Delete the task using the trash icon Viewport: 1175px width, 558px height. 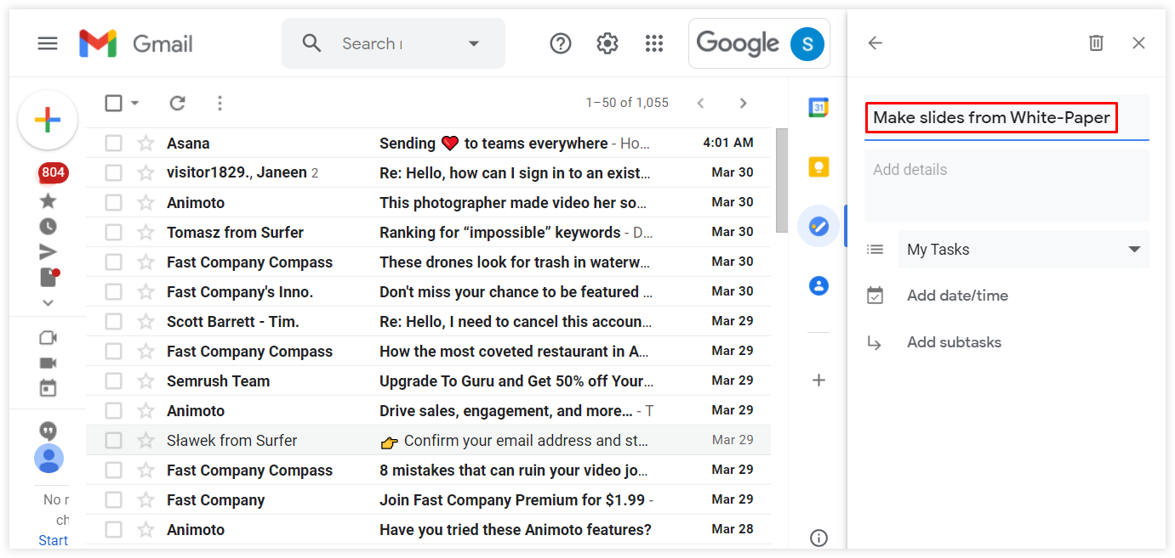(x=1096, y=42)
